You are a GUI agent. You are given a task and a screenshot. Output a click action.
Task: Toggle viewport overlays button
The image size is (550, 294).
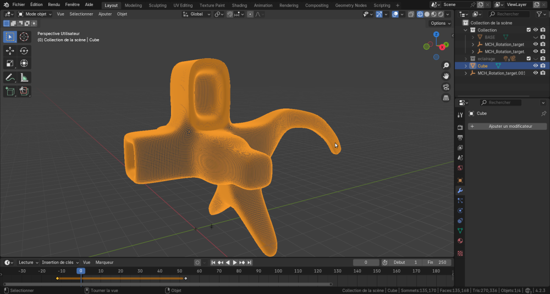[x=395, y=14]
